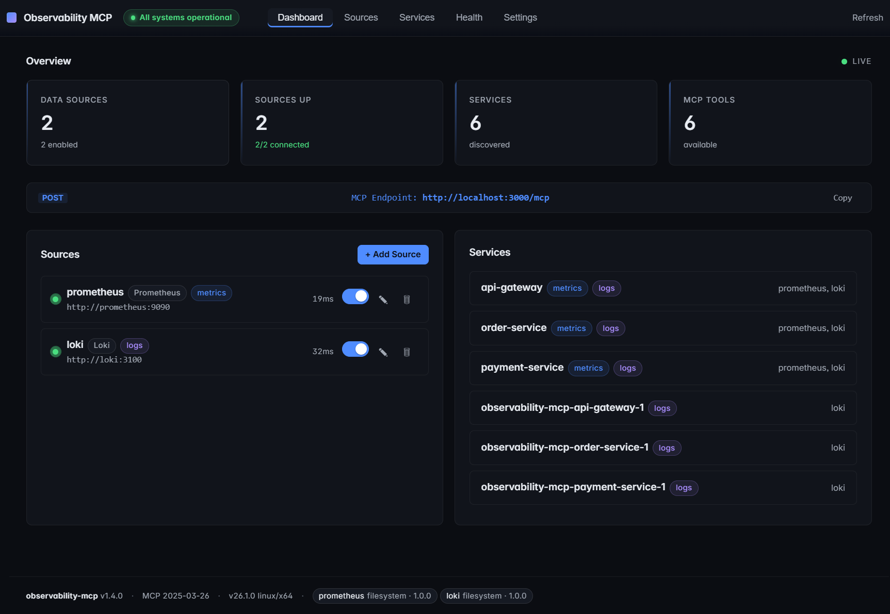Open the Data Sources overview card
Screen dimensions: 890x614
tap(127, 123)
